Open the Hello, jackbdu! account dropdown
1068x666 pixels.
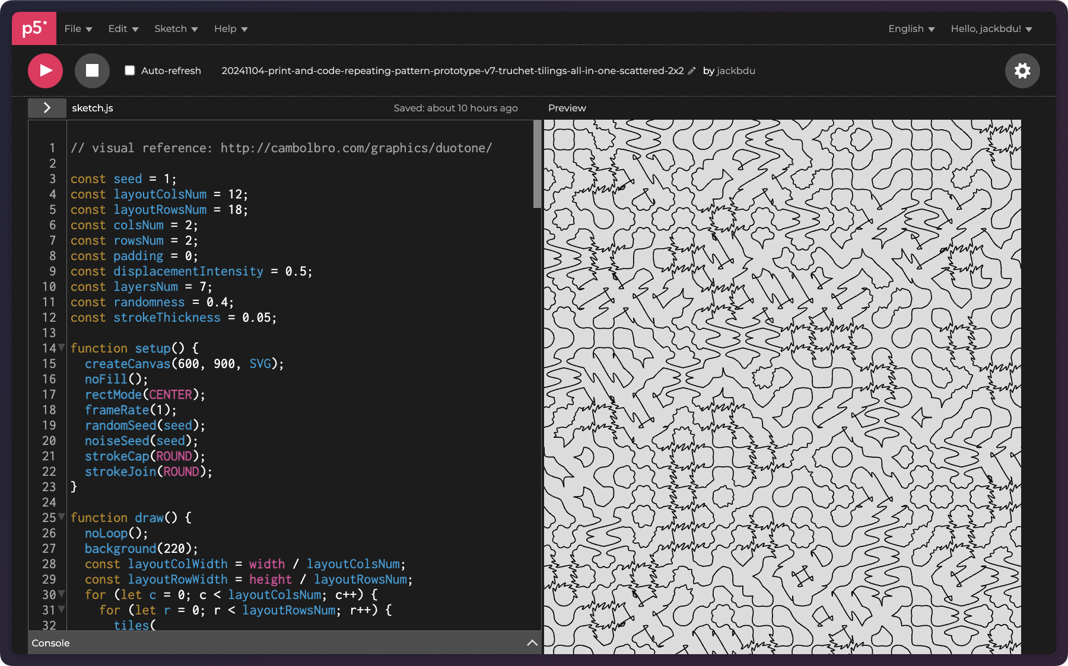[x=991, y=28]
